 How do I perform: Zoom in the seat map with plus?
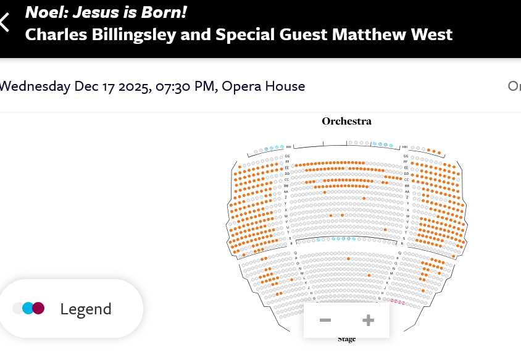(x=369, y=320)
